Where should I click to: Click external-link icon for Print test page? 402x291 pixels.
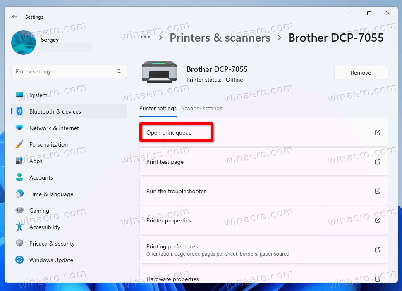tap(377, 162)
